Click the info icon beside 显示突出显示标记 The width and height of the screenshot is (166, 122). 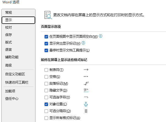click(x=83, y=43)
